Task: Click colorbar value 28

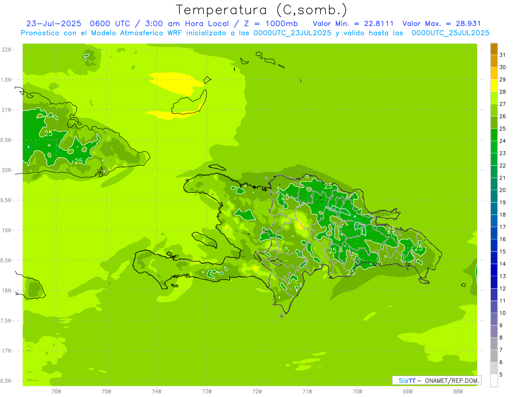Action: tap(502, 92)
